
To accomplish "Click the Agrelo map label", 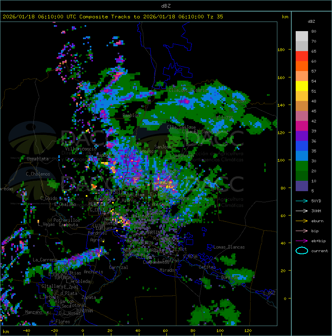I will click(97, 240).
